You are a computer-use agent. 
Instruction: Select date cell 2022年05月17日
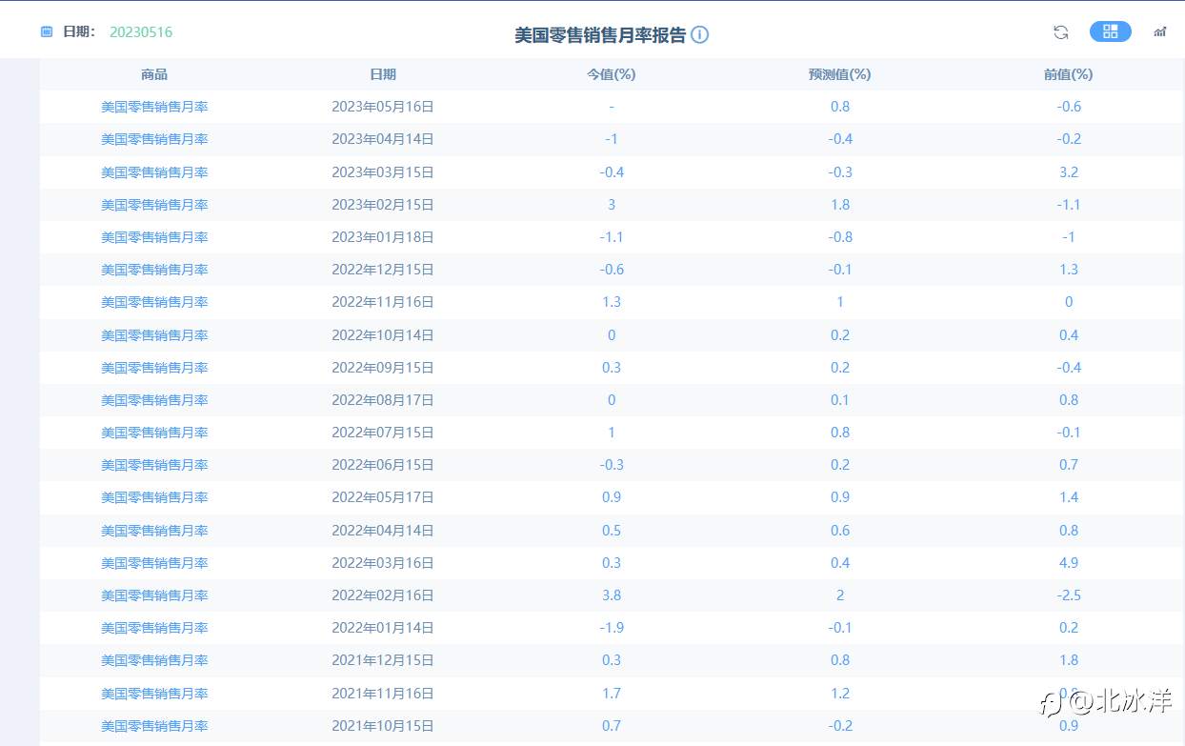coord(383,497)
